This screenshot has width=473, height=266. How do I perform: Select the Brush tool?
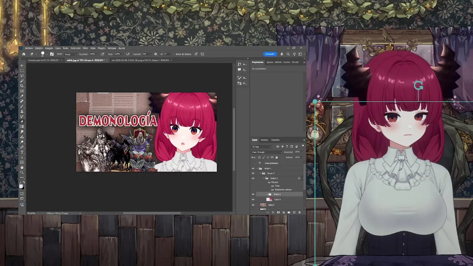(x=22, y=106)
